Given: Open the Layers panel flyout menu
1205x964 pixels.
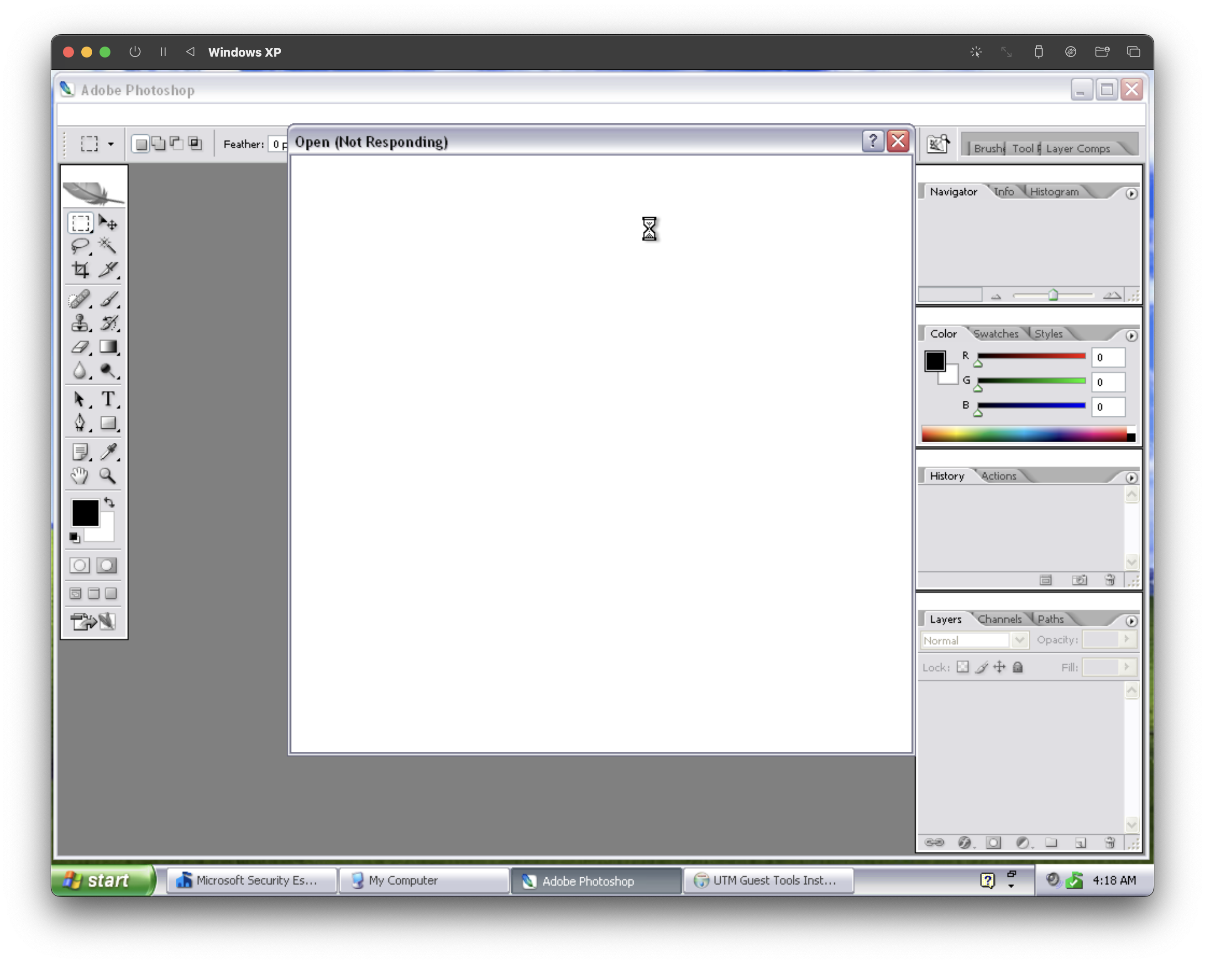Looking at the screenshot, I should click(1131, 620).
